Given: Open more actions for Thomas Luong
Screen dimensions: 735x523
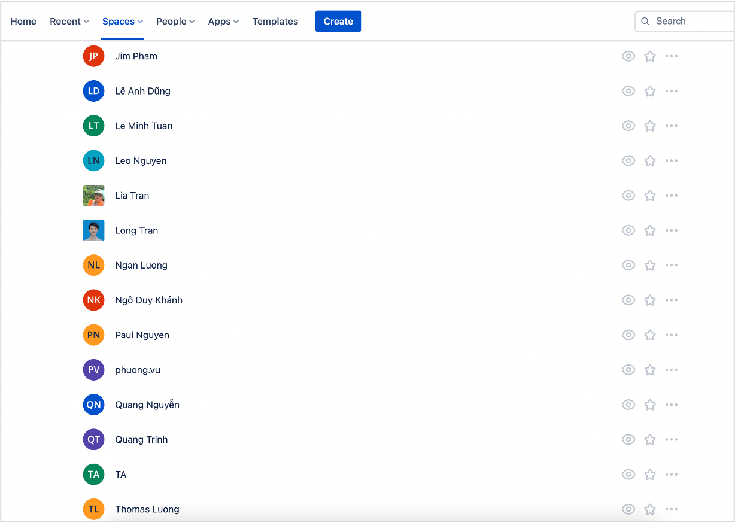Looking at the screenshot, I should (672, 509).
